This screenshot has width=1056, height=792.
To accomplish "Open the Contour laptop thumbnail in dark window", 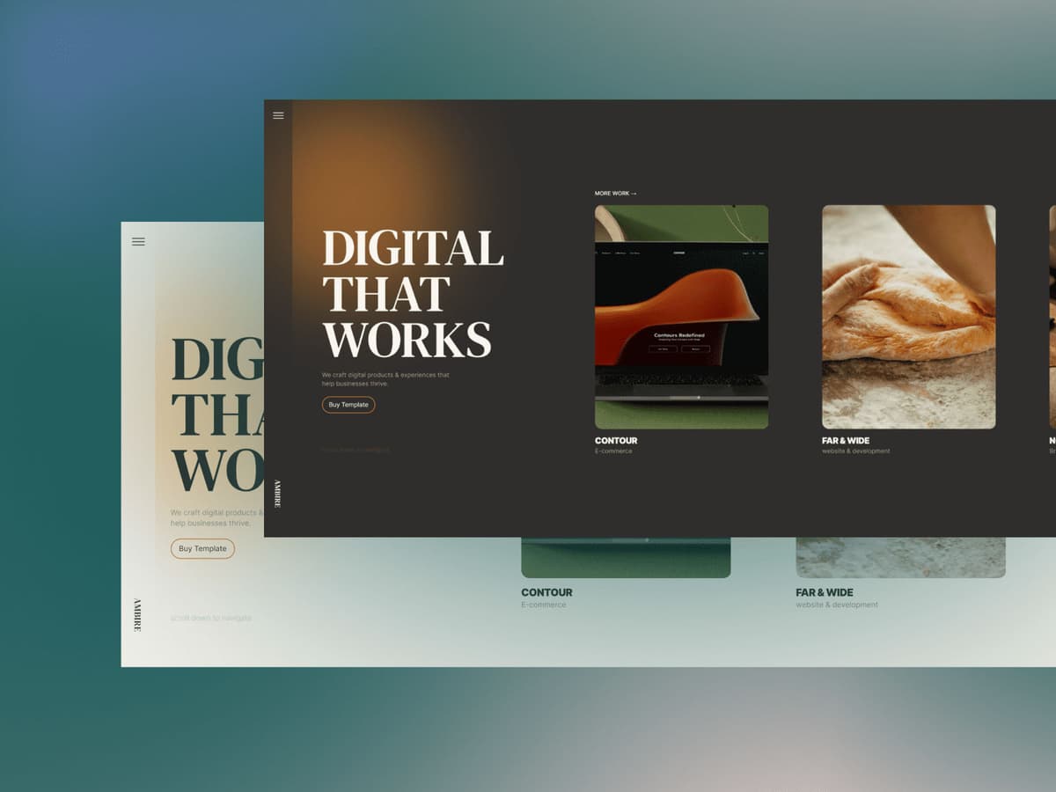I will (x=681, y=317).
